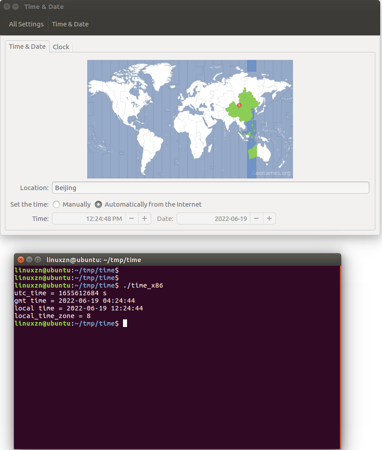Click the ./time_x86 command in terminal
Viewport: 382px width, 450px height.
click(143, 285)
